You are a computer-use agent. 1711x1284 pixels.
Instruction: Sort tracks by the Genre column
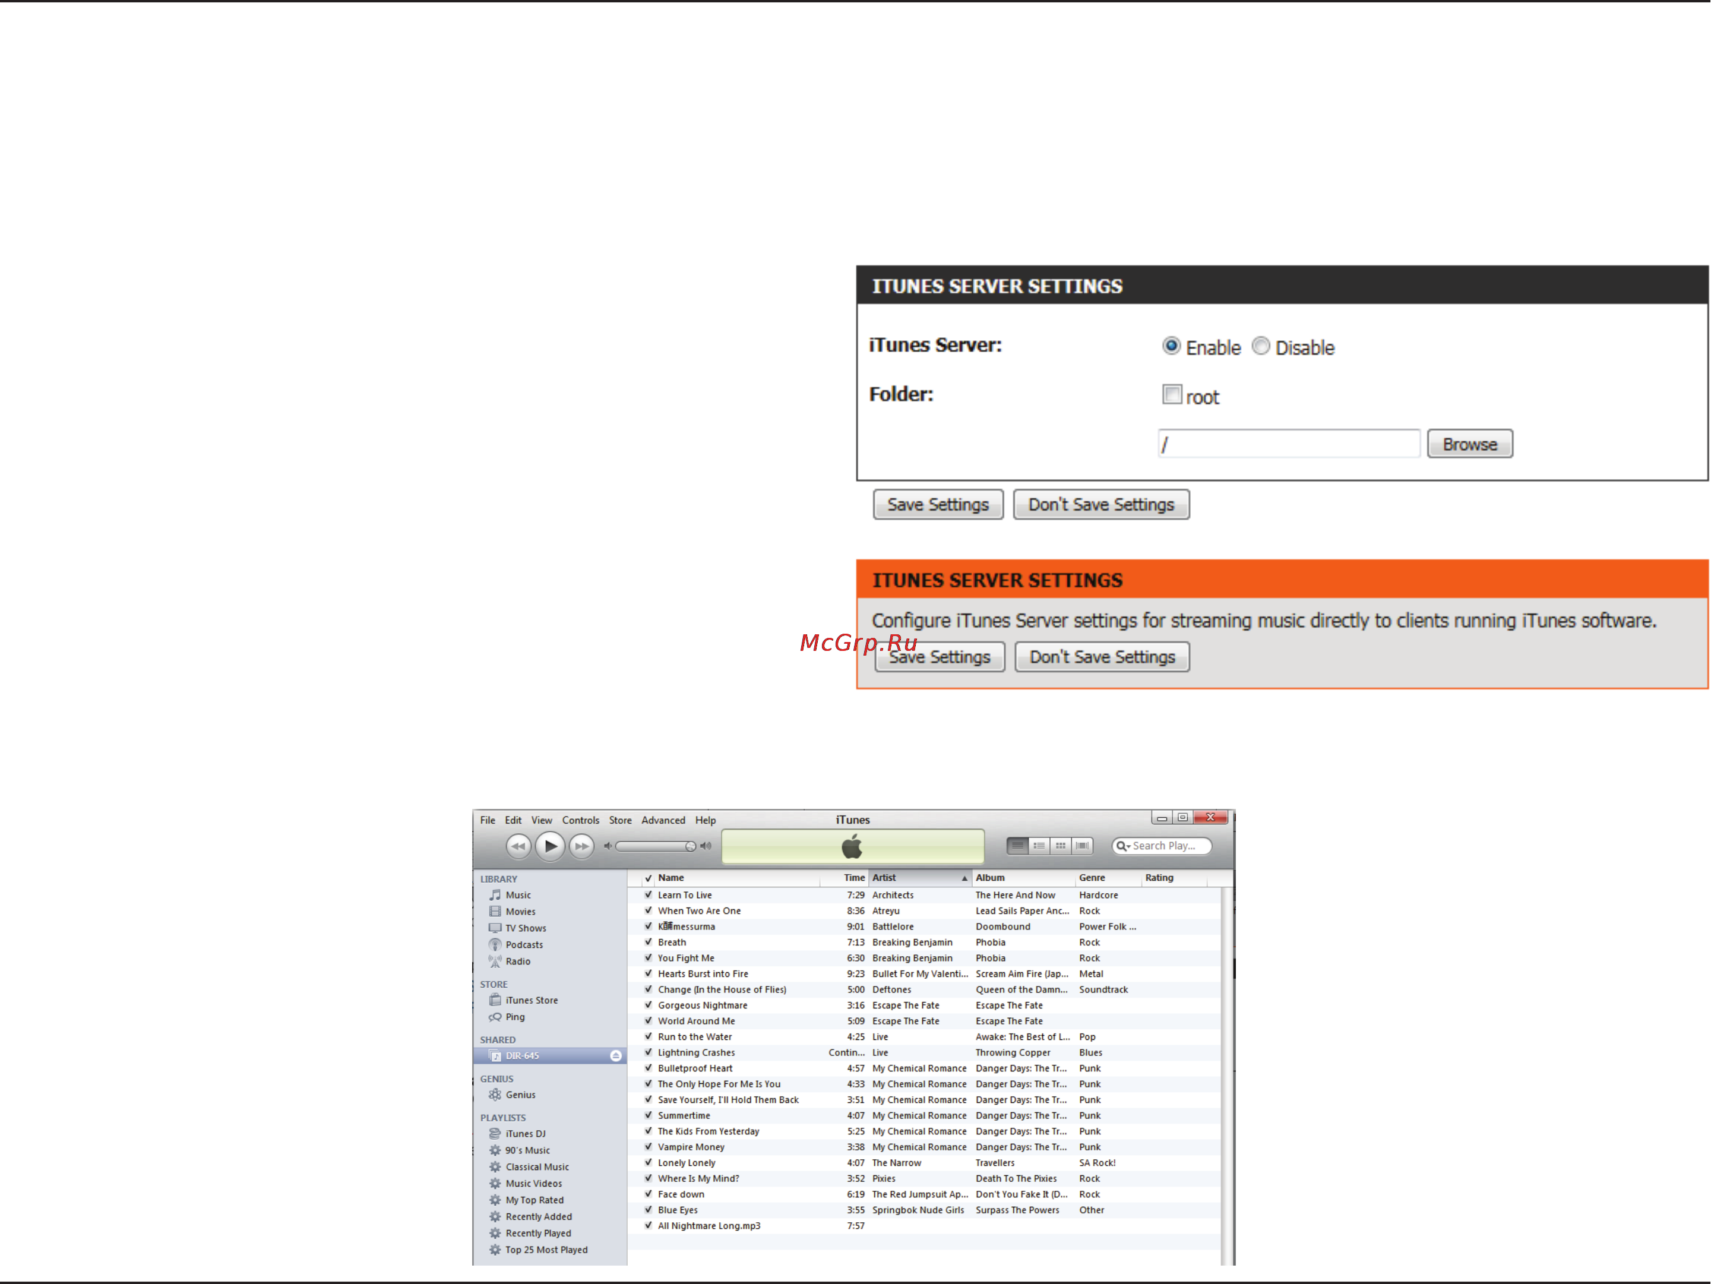click(1108, 878)
